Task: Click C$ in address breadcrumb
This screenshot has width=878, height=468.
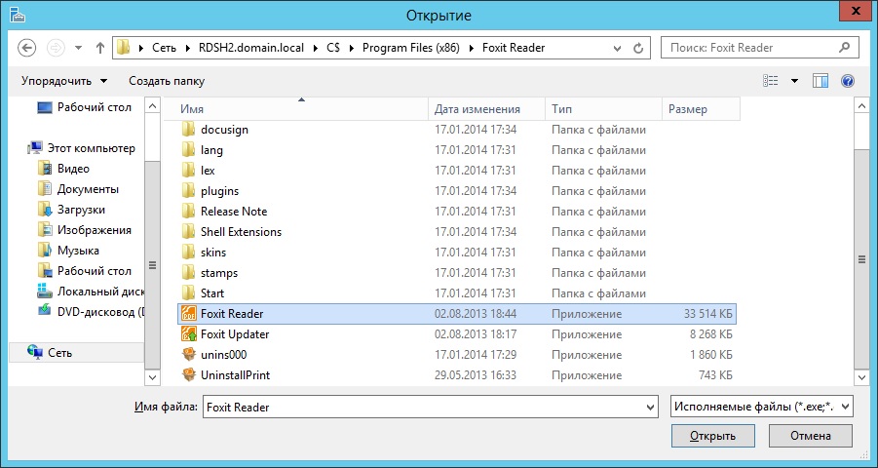Action: [333, 48]
